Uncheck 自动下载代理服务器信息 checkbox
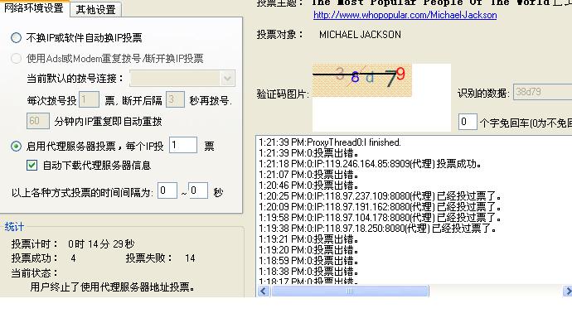Screen dimensions: 572x318 [32, 166]
